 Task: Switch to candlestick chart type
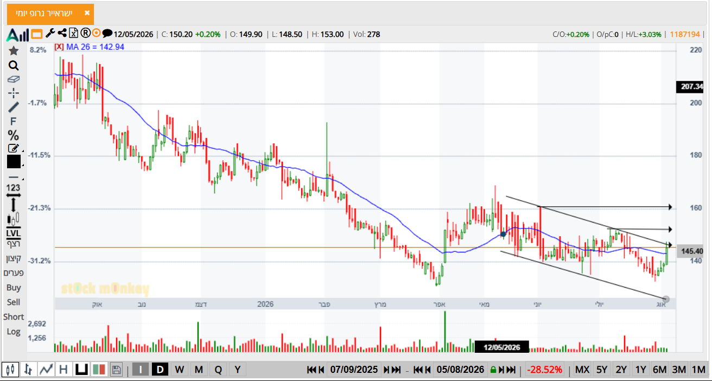(10, 370)
